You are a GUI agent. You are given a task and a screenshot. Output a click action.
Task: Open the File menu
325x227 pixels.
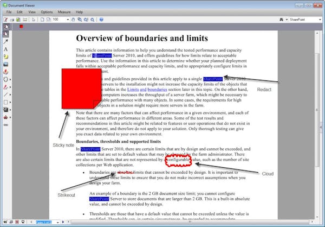tap(9, 12)
